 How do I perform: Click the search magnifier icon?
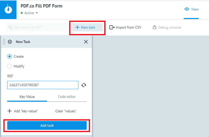[10, 27]
